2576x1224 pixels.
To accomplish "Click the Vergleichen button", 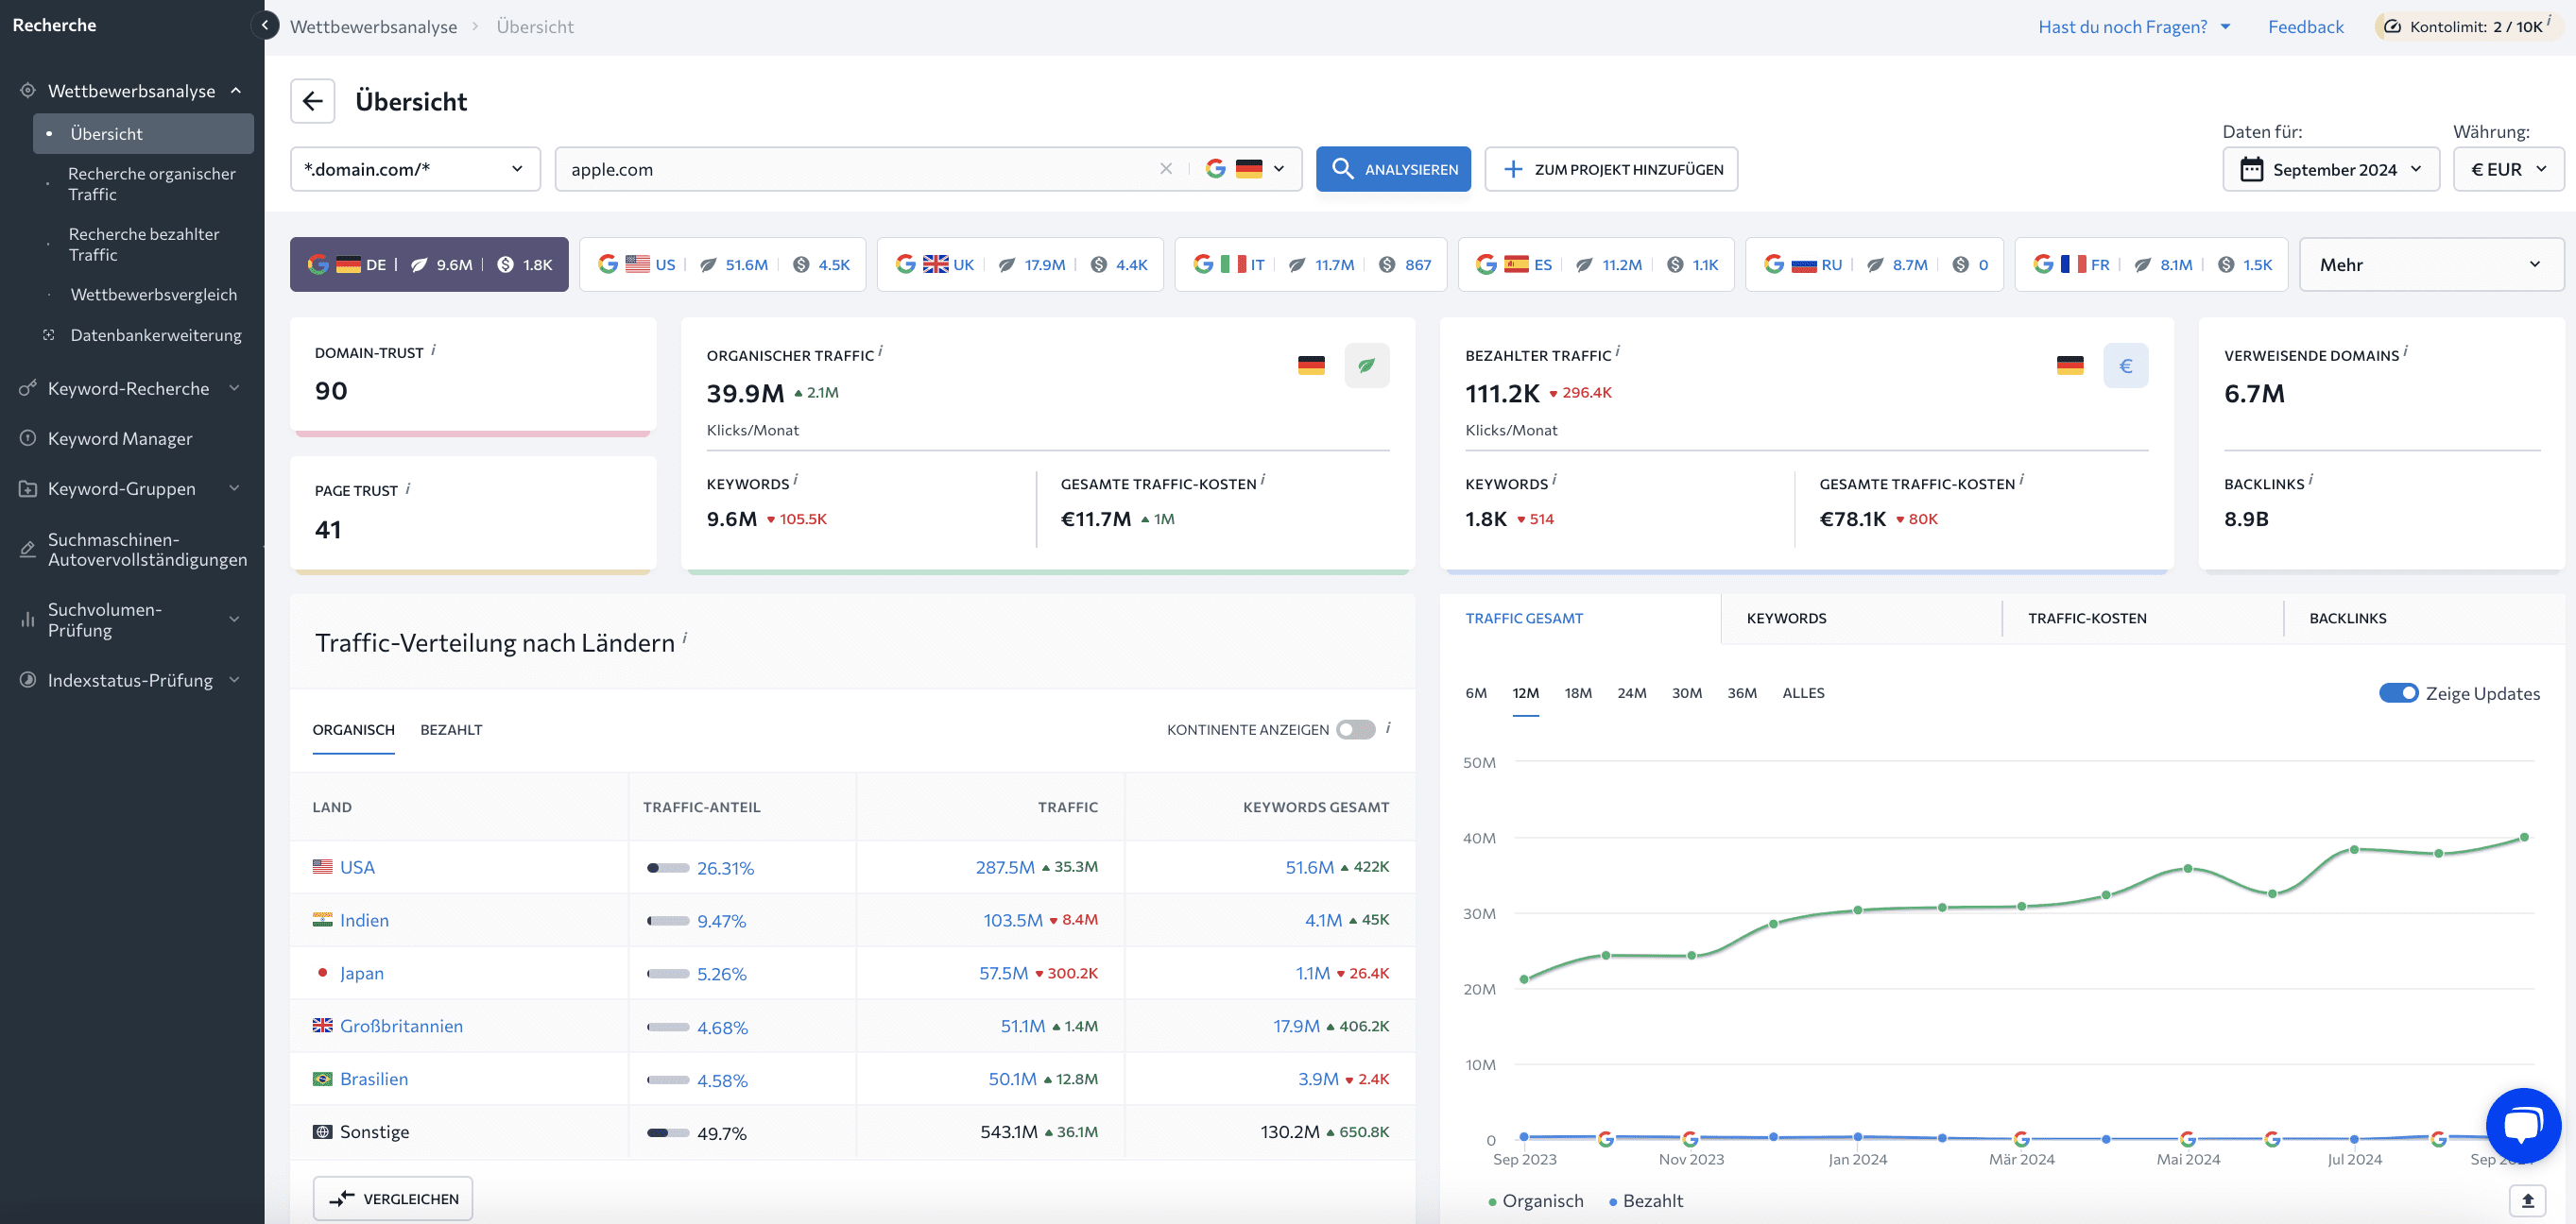I will pos(393,1198).
